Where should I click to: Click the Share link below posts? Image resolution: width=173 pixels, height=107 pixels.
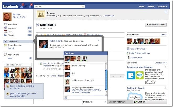click(x=53, y=76)
